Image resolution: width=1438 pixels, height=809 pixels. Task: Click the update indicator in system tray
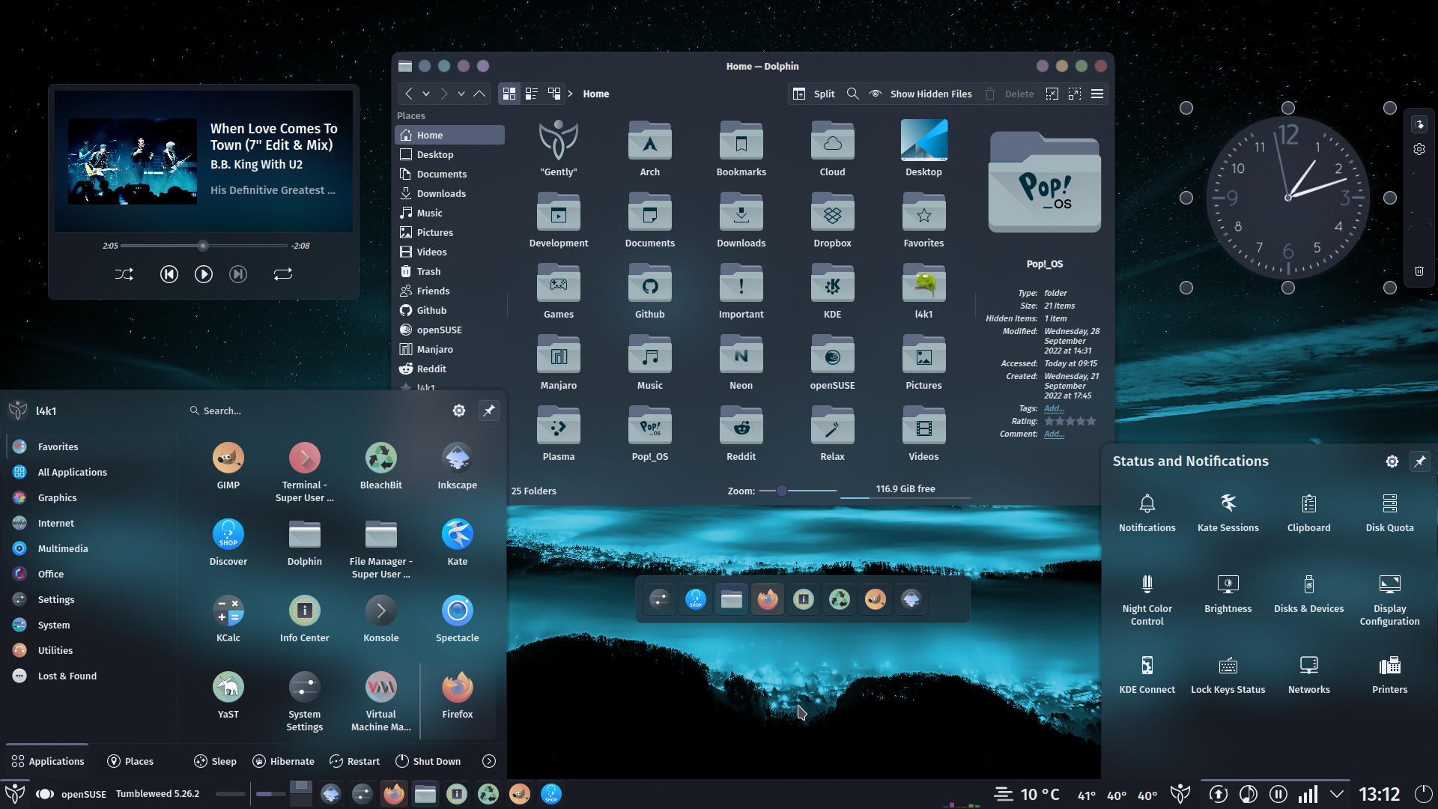(x=1219, y=794)
